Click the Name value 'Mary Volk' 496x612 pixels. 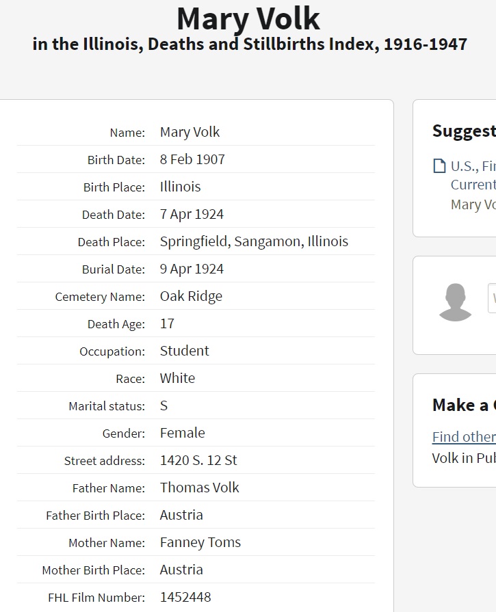[x=190, y=132]
